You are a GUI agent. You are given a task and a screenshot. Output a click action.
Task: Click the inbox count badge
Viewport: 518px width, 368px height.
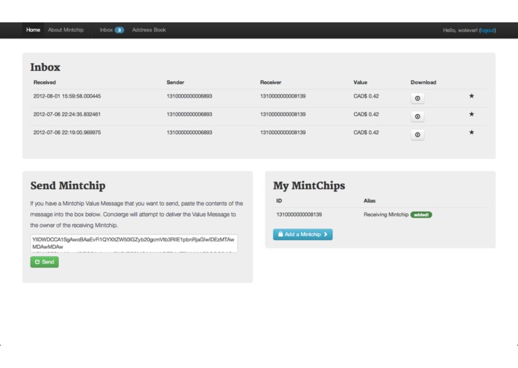(x=119, y=30)
